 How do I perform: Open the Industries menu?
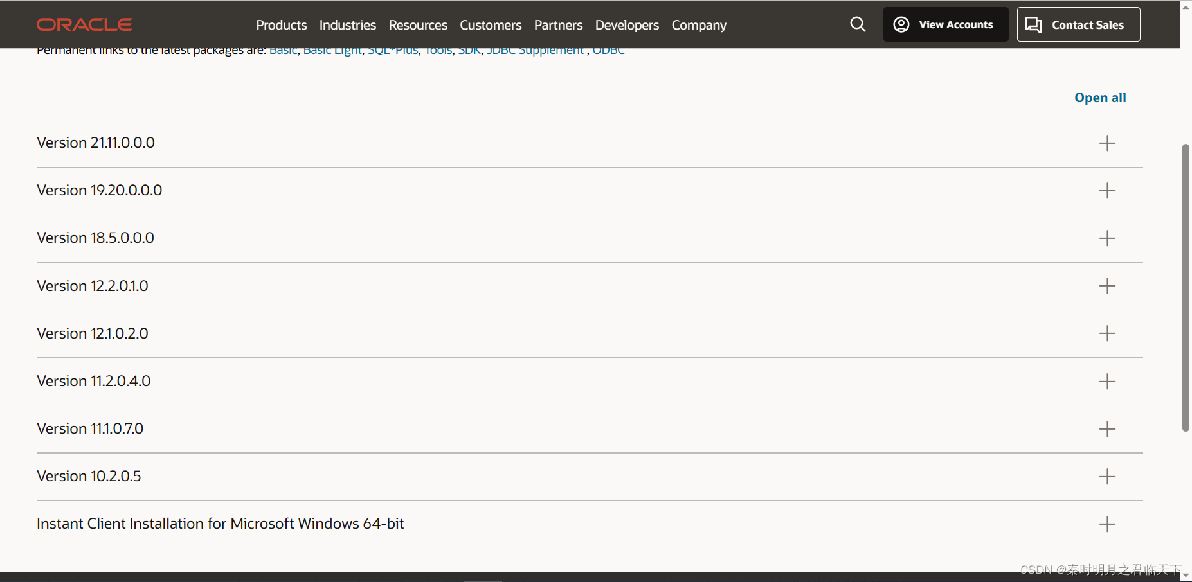[348, 25]
